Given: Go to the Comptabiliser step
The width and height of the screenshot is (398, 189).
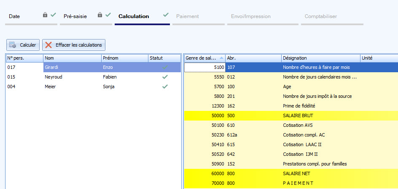Looking at the screenshot, I should point(321,16).
